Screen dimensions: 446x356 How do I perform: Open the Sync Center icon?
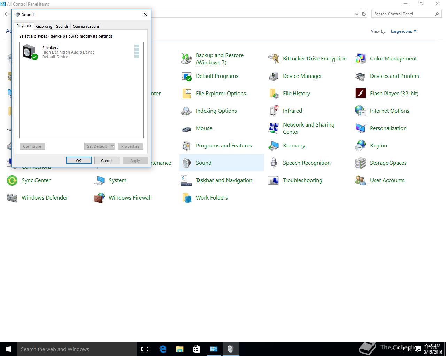click(12, 180)
